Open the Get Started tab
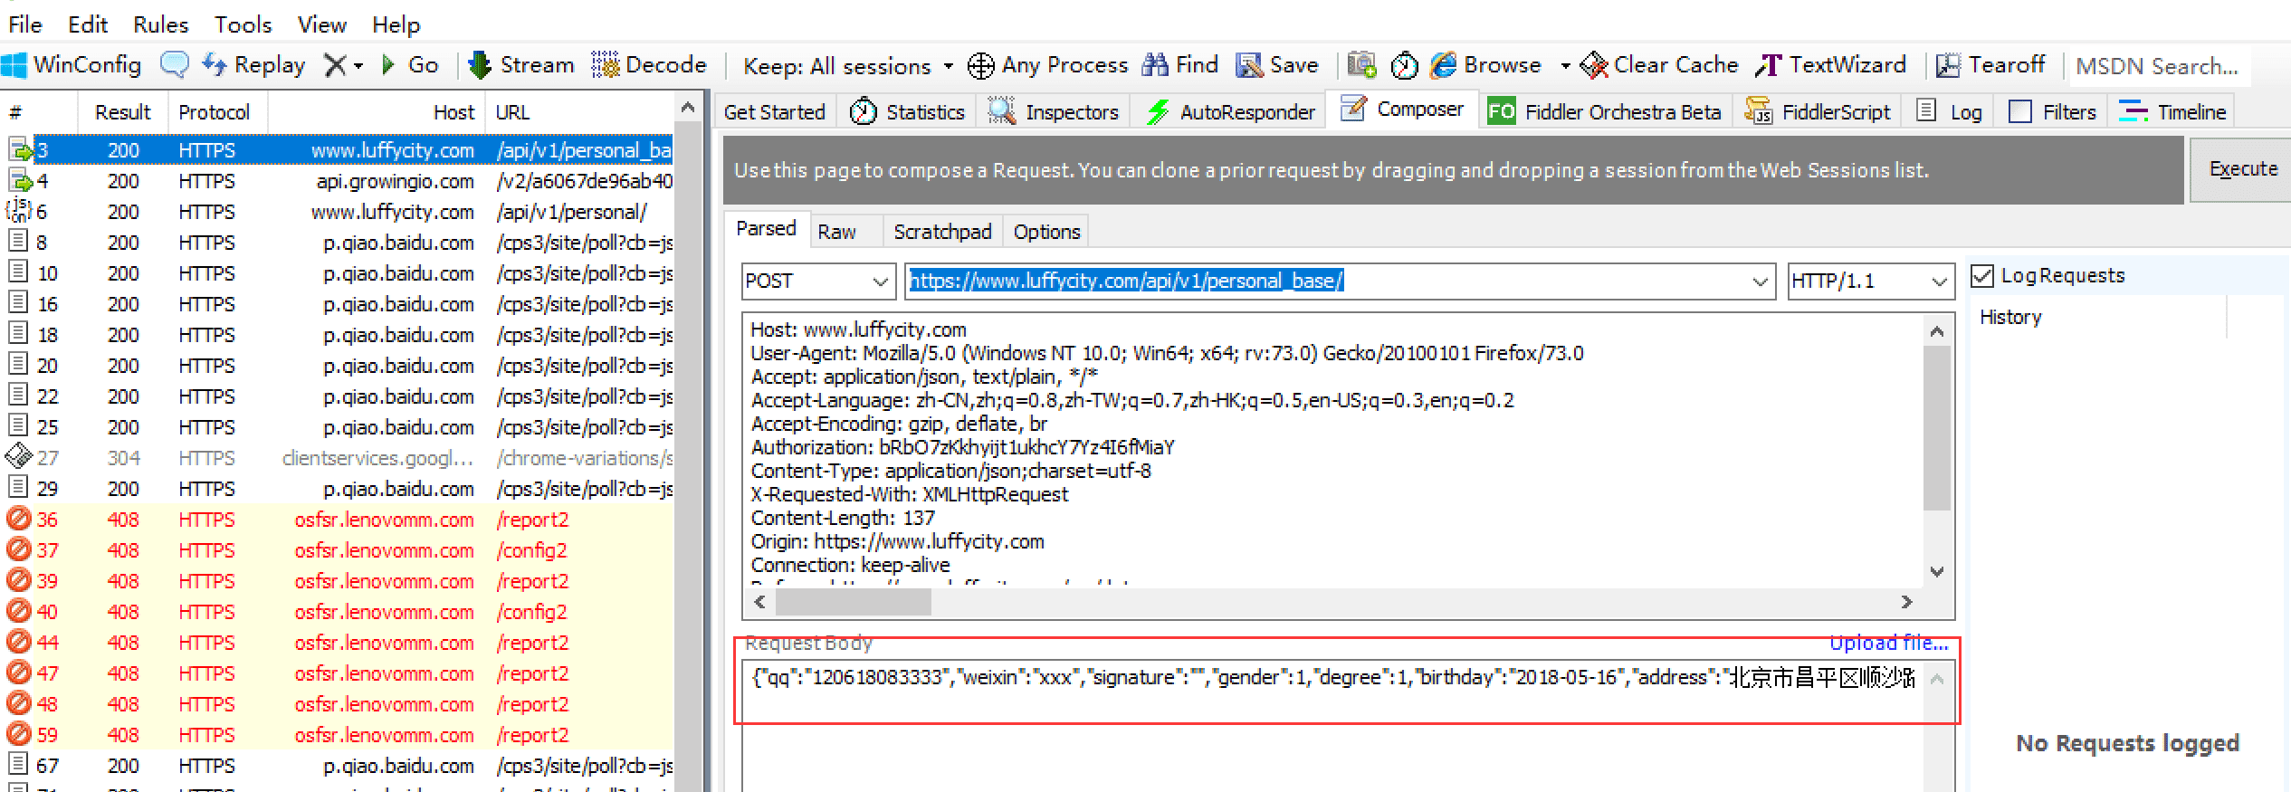The image size is (2291, 792). click(x=775, y=112)
